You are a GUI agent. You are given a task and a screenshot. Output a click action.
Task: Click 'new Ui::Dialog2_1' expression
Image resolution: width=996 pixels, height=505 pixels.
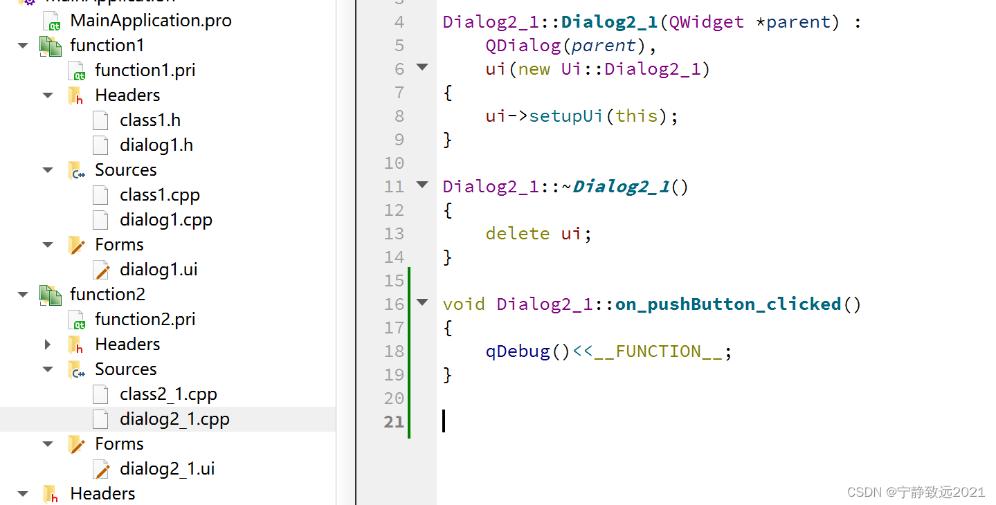point(610,68)
